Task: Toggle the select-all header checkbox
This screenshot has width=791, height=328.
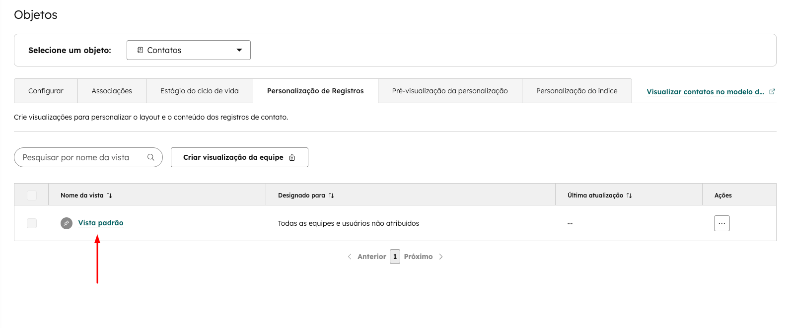Action: point(32,196)
